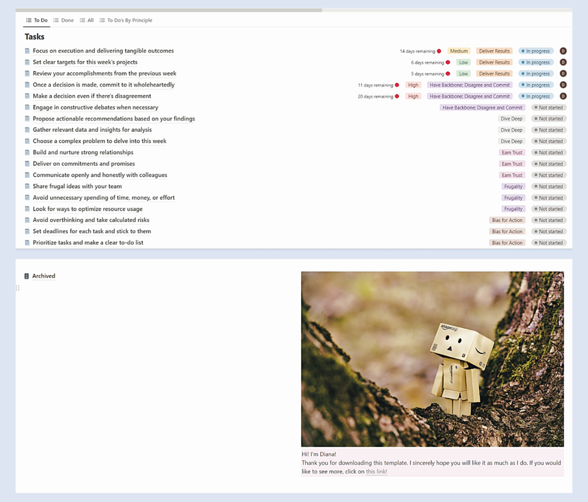Click red dot beside 20 days remaining
This screenshot has height=502, width=588.
397,97
